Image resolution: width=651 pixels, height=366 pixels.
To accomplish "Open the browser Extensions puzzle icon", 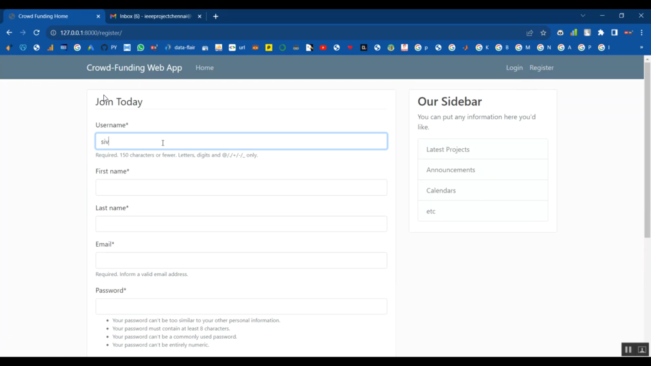I will 601,33.
